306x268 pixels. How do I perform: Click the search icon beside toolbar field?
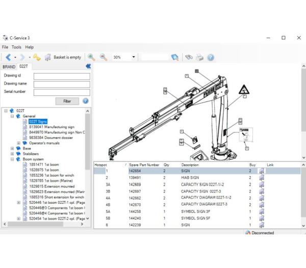click(x=174, y=57)
